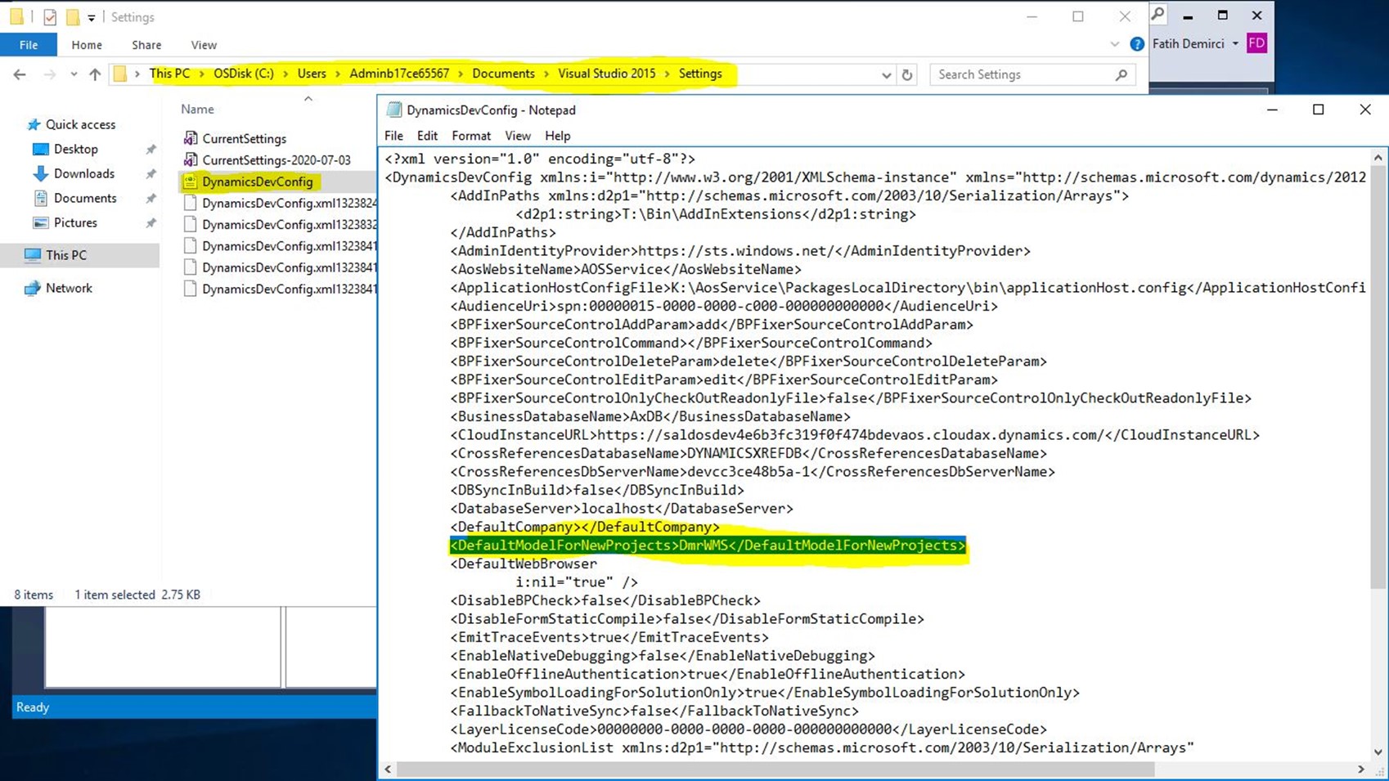
Task: Open Documents in the navigation pane
Action: (84, 198)
